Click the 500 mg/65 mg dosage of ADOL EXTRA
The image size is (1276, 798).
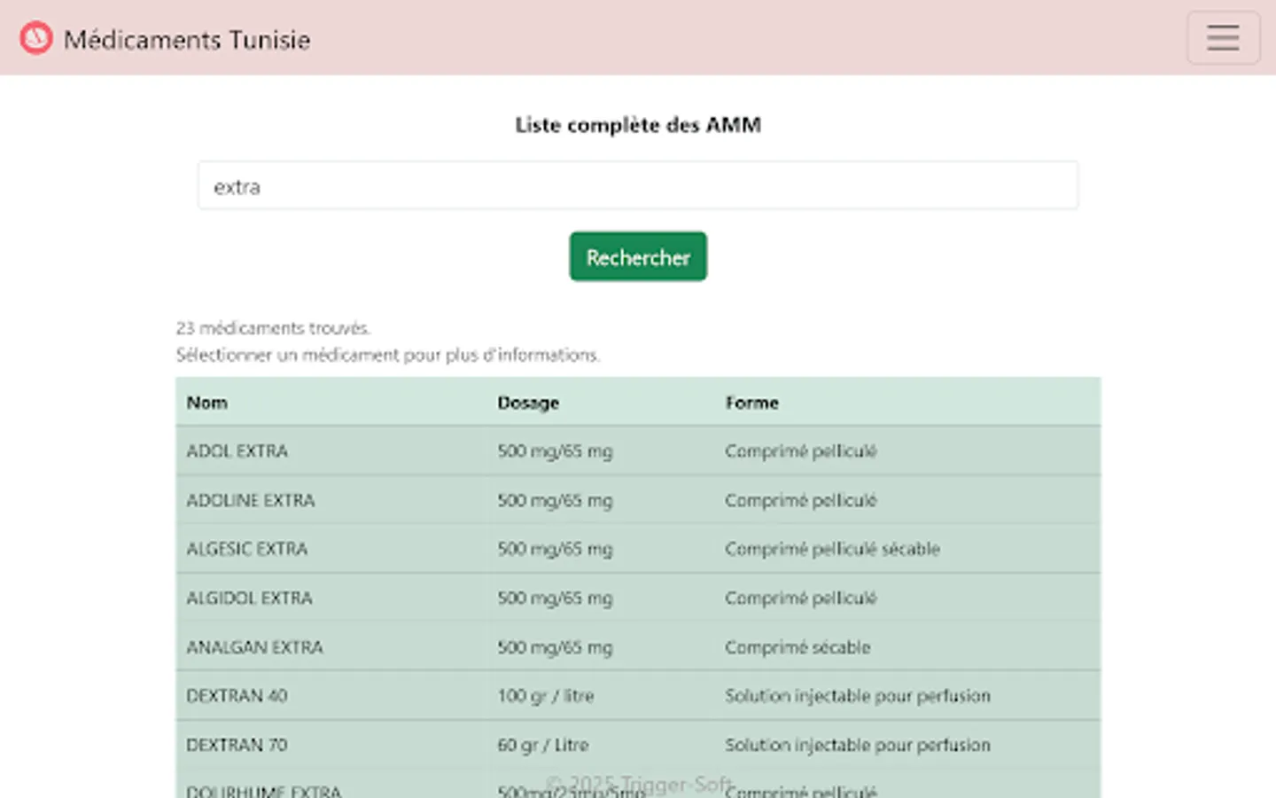[x=554, y=451]
